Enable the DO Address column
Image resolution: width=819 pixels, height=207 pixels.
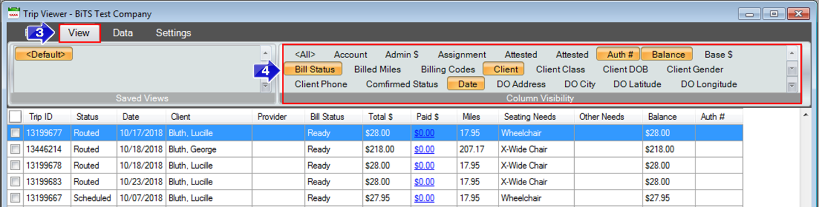click(x=521, y=84)
